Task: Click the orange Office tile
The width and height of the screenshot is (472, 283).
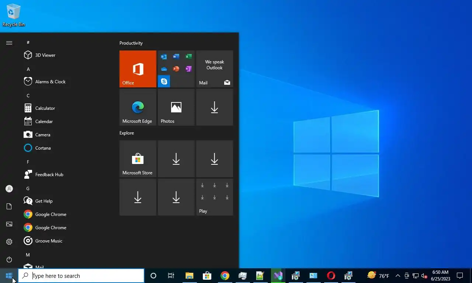Action: tap(138, 69)
